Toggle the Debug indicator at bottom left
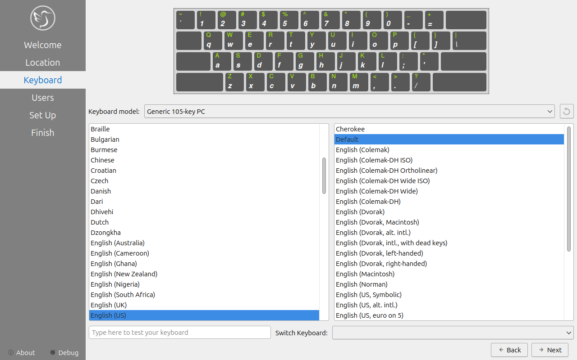 click(53, 352)
